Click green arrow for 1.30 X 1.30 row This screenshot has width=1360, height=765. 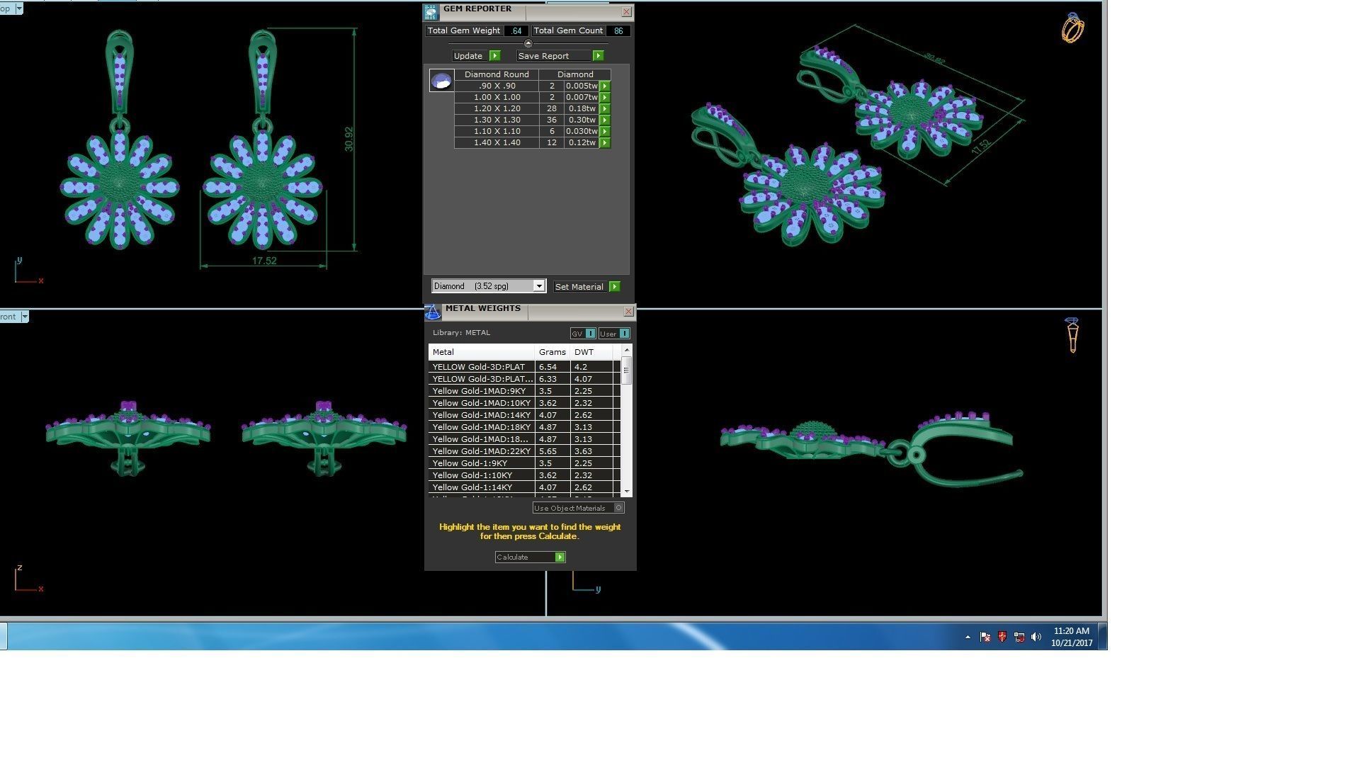click(605, 120)
